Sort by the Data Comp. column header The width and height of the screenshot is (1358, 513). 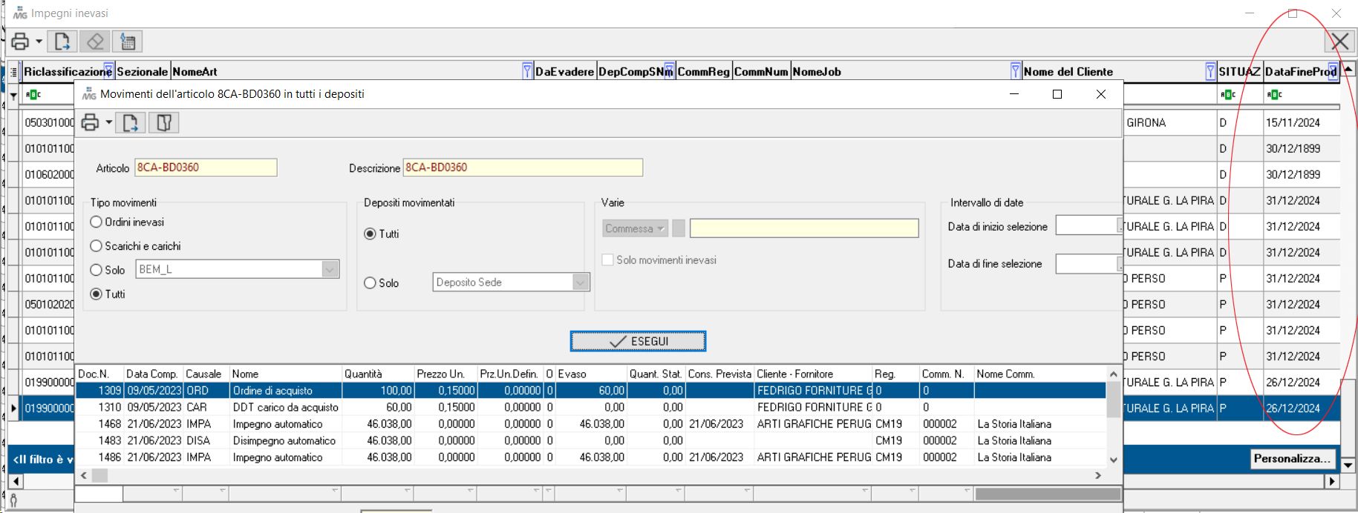coord(153,374)
